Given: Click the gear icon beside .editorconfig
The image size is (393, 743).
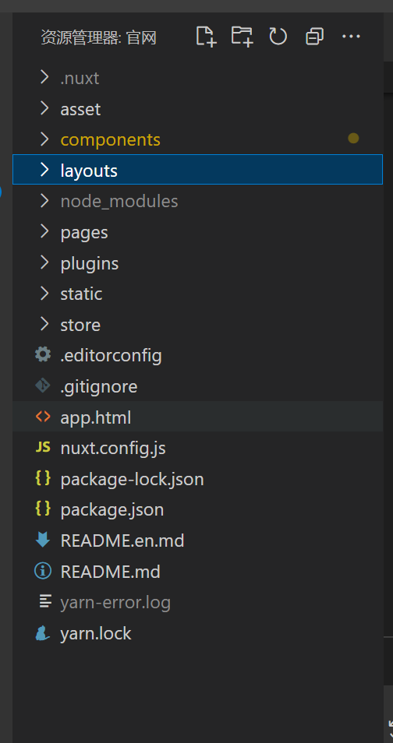Looking at the screenshot, I should (x=43, y=354).
